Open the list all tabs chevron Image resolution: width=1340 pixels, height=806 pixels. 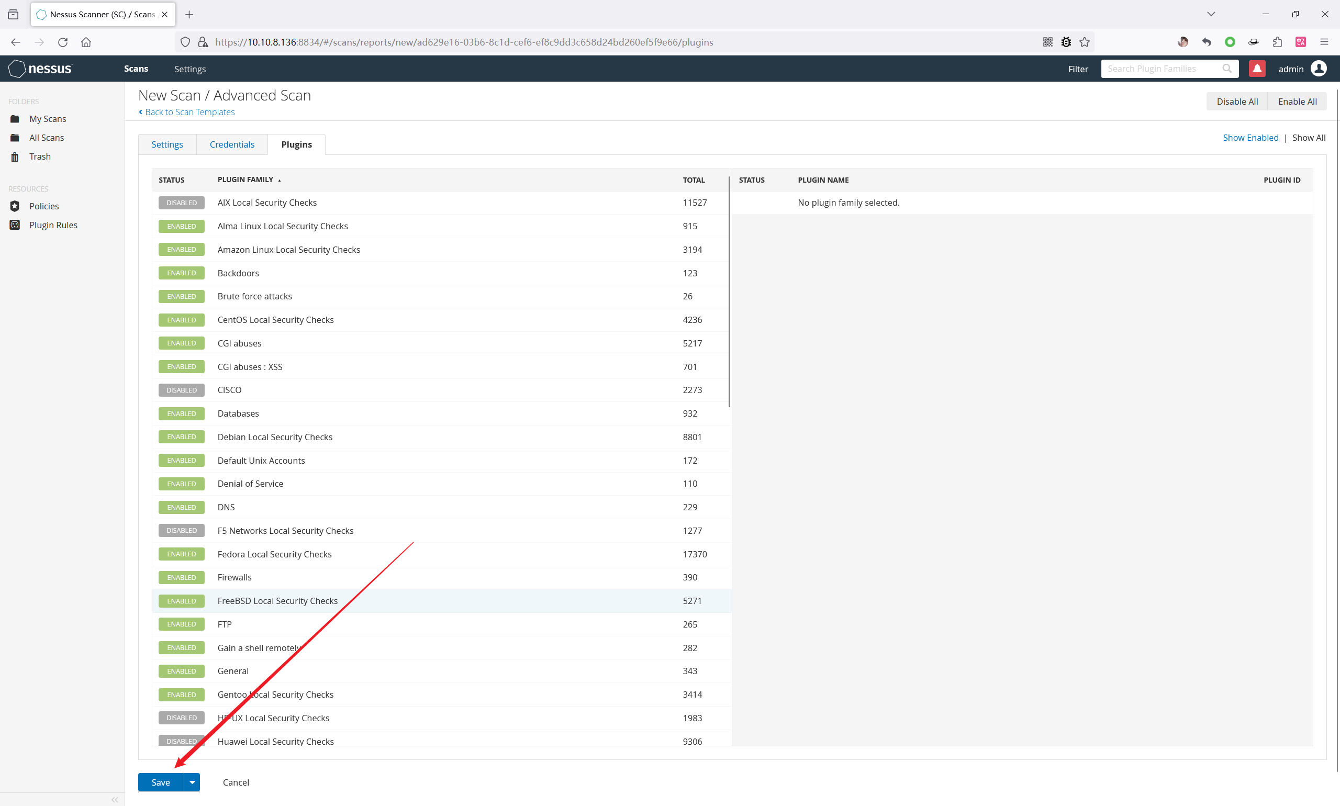coord(1211,15)
